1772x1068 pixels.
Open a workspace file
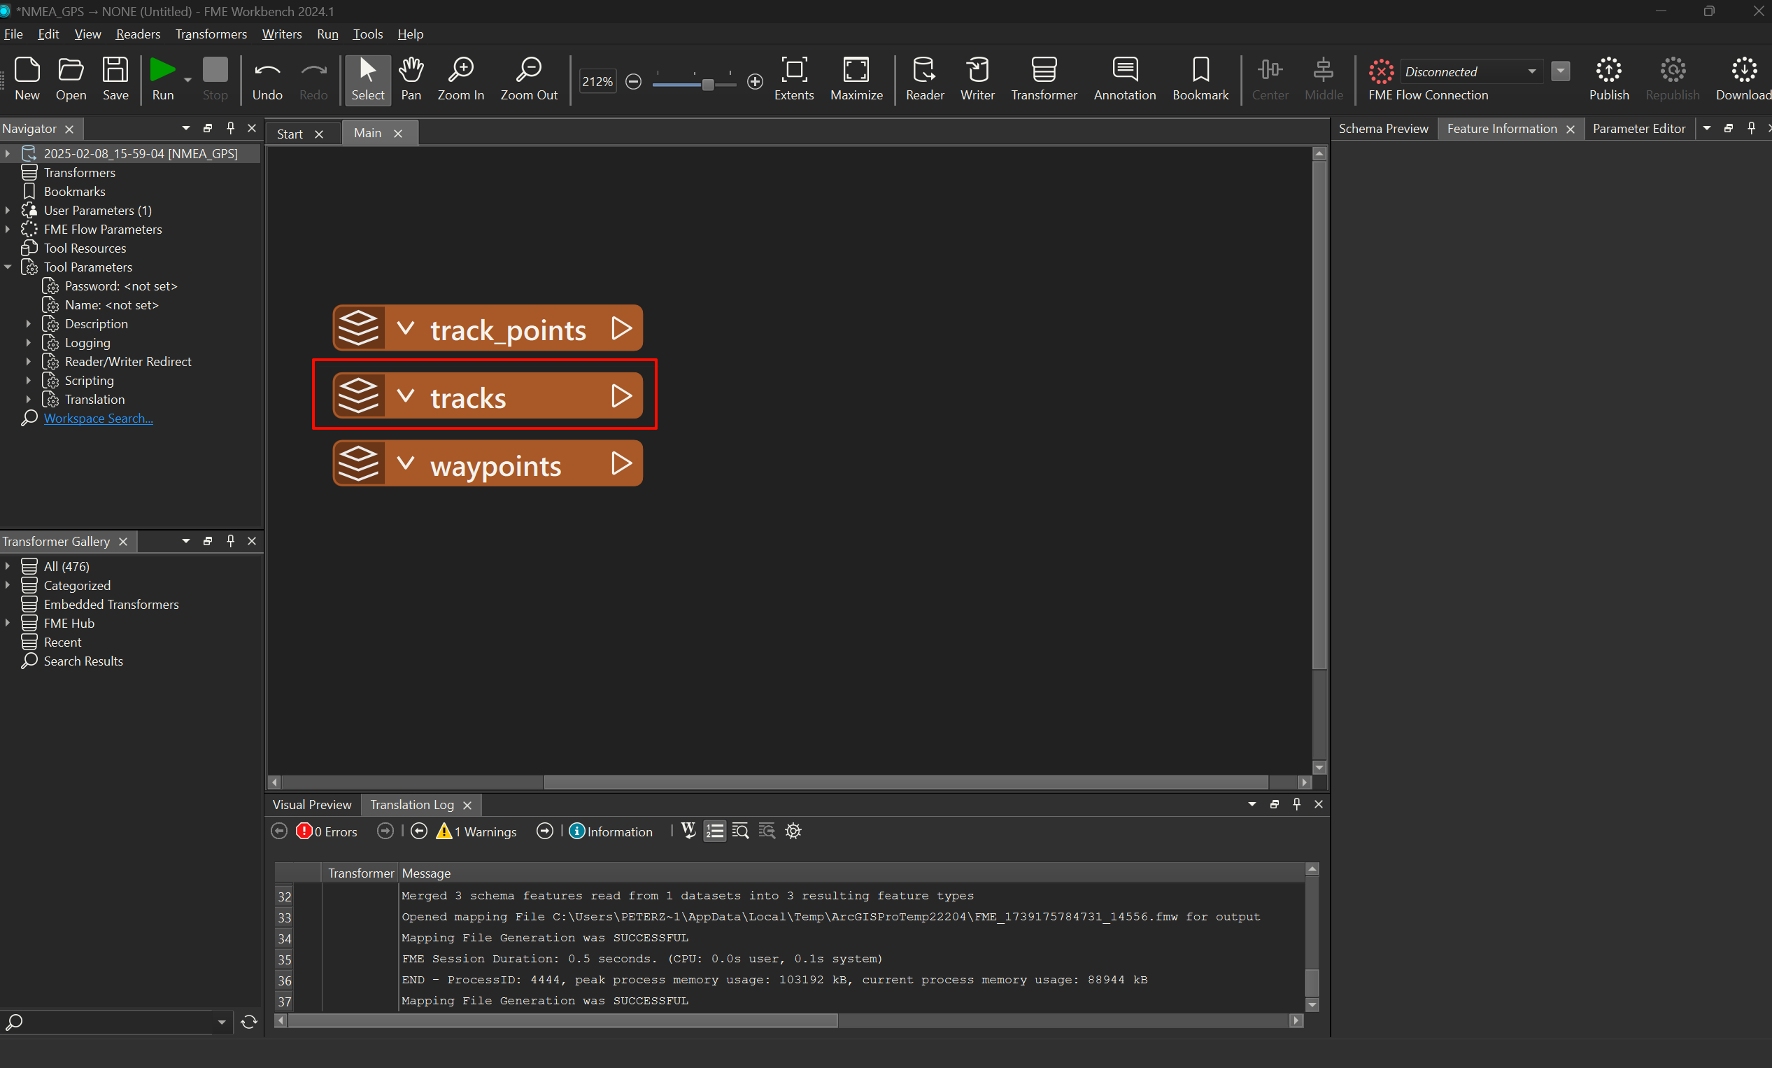click(x=71, y=78)
